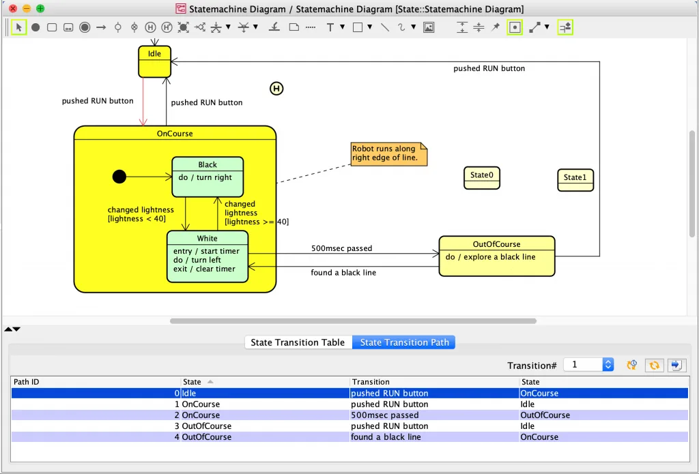Click the Join pseudostate tool icon
This screenshot has height=474, width=699.
(244, 27)
